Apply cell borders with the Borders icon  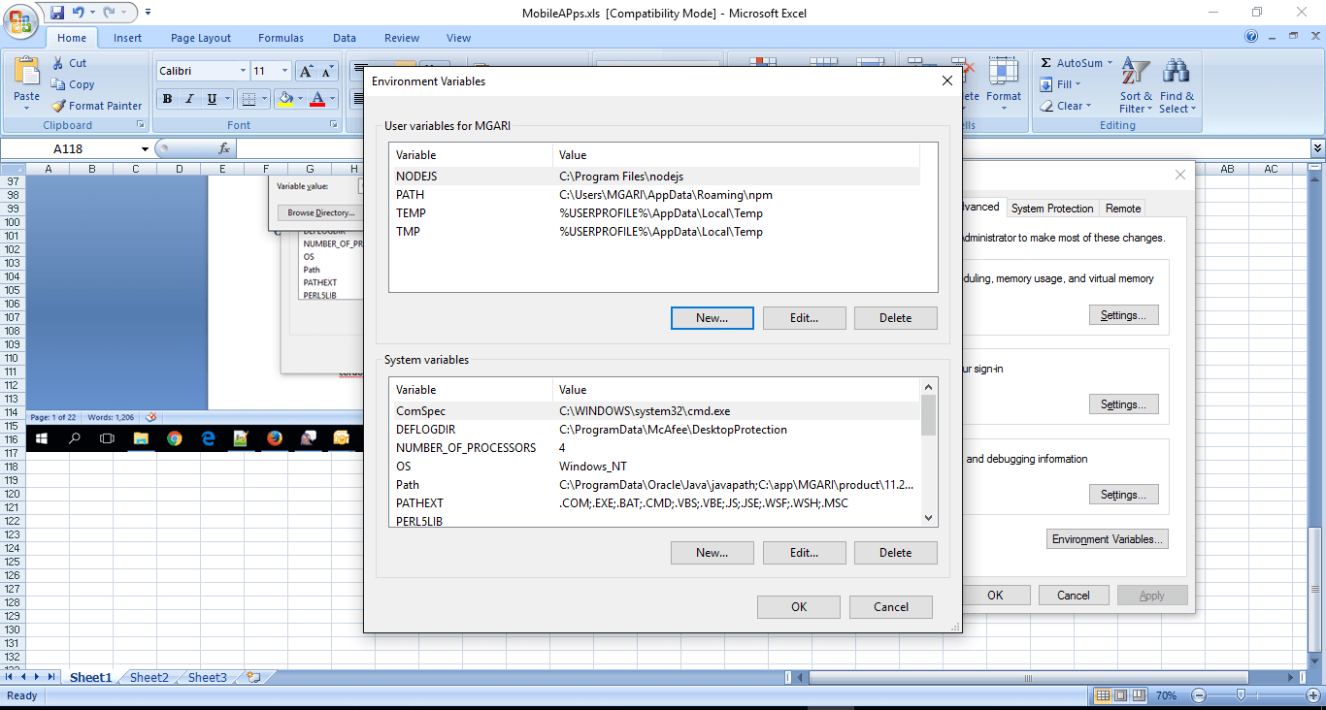click(249, 98)
